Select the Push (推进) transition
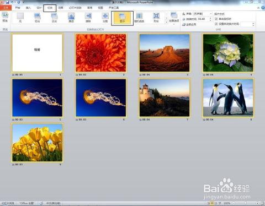This screenshot has height=206, width=265. click(x=71, y=18)
